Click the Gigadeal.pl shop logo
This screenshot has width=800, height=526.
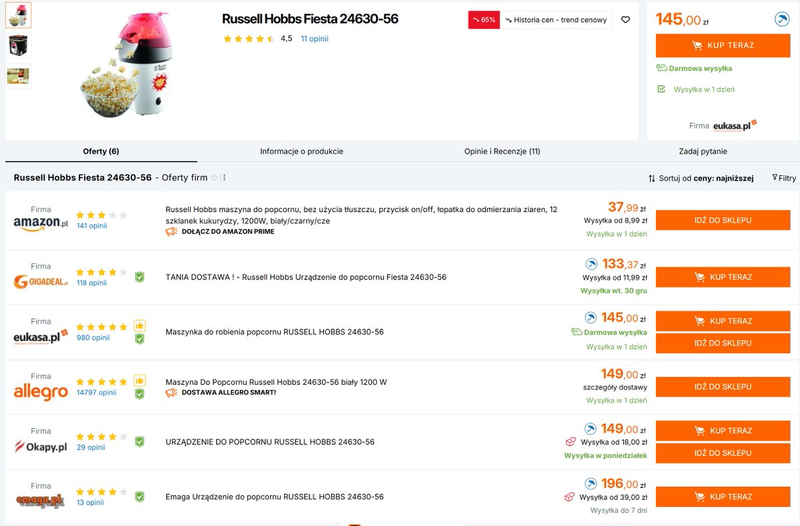coord(41,282)
